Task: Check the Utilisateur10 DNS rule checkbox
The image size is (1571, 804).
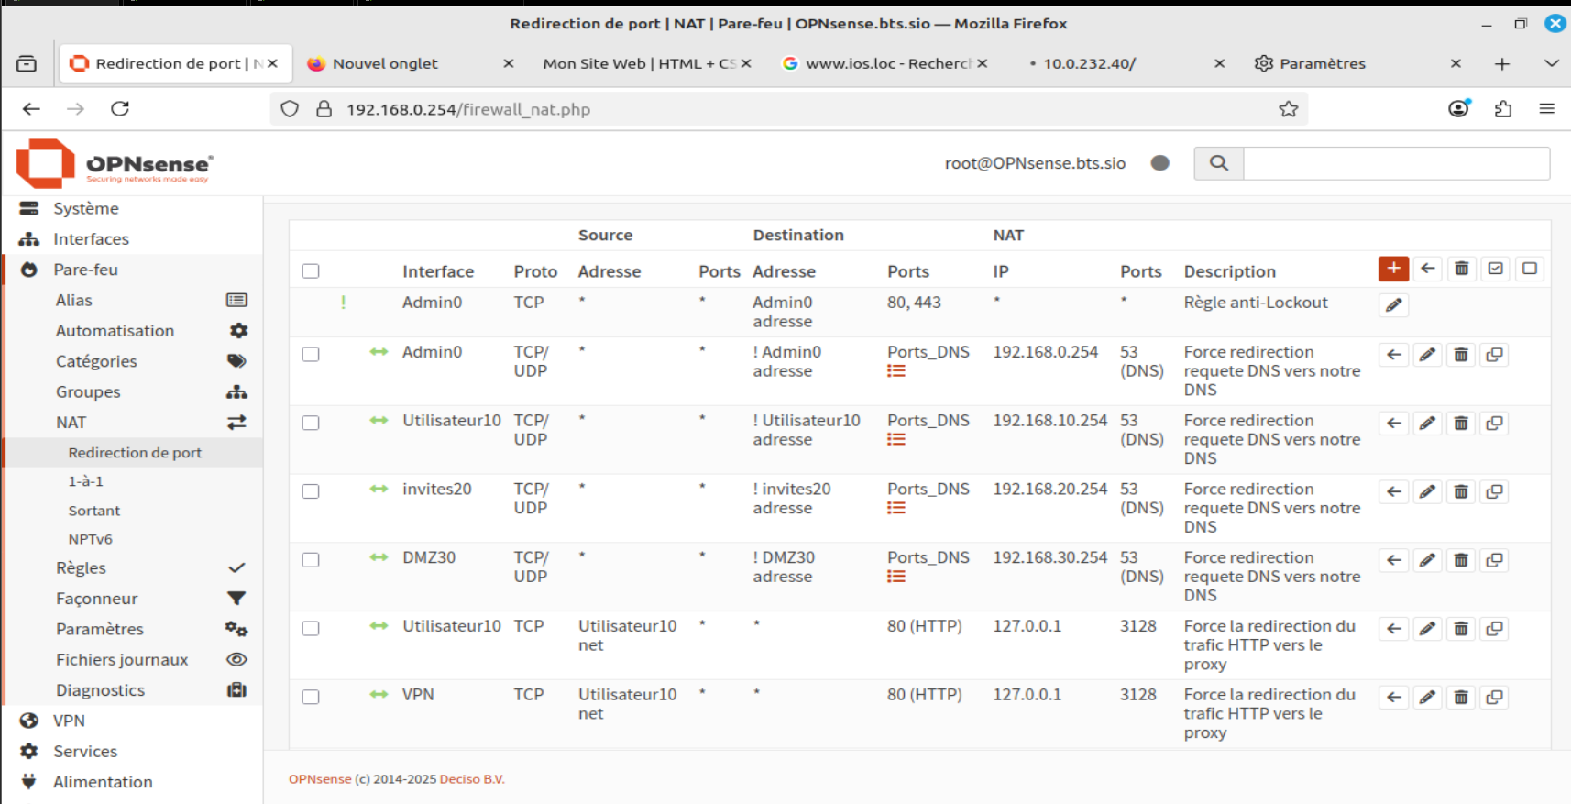Action: [311, 424]
